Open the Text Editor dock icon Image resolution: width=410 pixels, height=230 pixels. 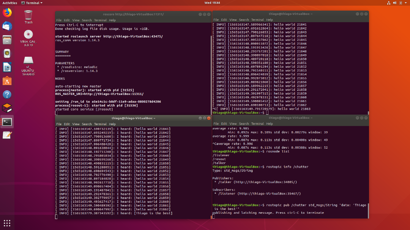pyautogui.click(x=7, y=135)
